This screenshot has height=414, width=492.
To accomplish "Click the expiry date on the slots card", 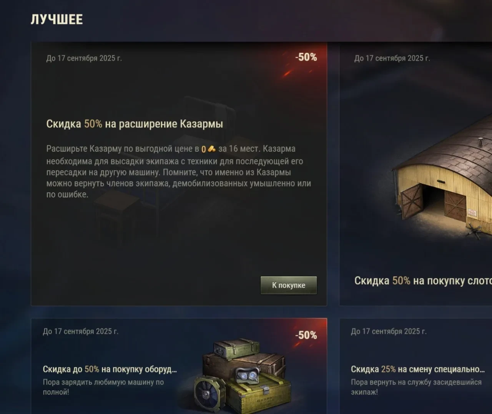I will (392, 58).
